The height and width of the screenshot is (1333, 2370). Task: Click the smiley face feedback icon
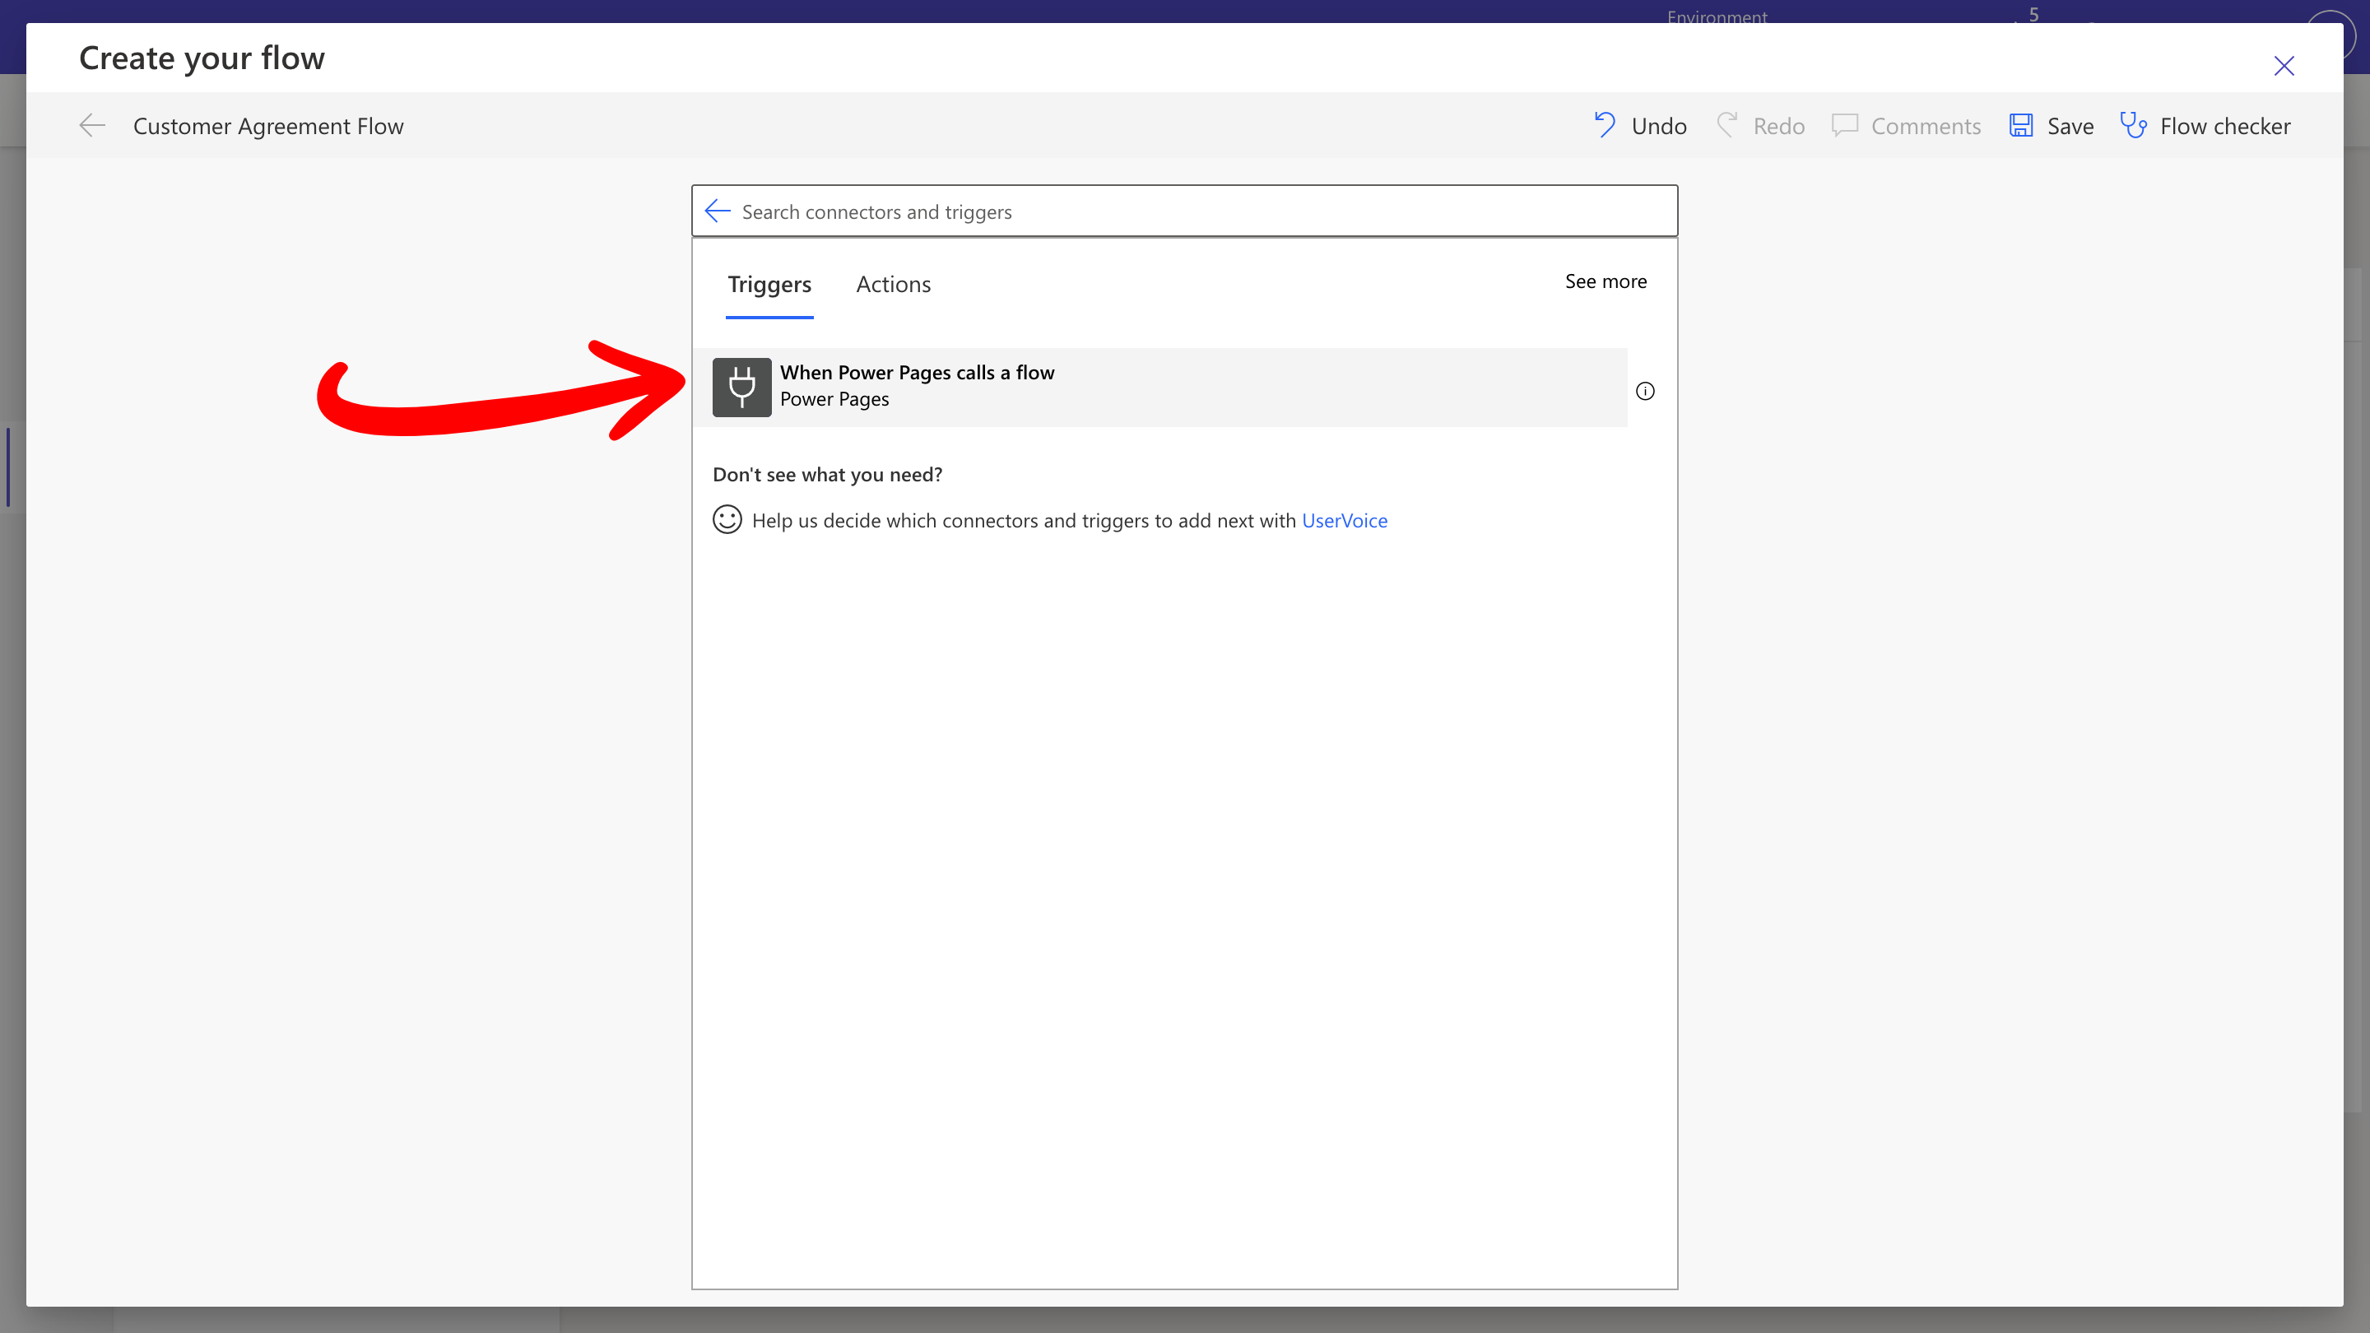coord(727,520)
